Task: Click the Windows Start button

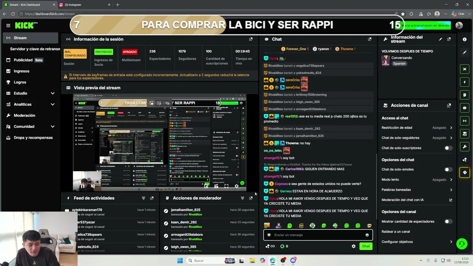Action: click(180, 260)
